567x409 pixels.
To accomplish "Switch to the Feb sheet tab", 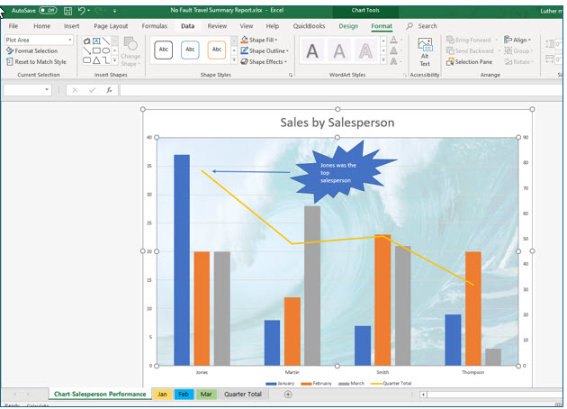I will point(184,395).
